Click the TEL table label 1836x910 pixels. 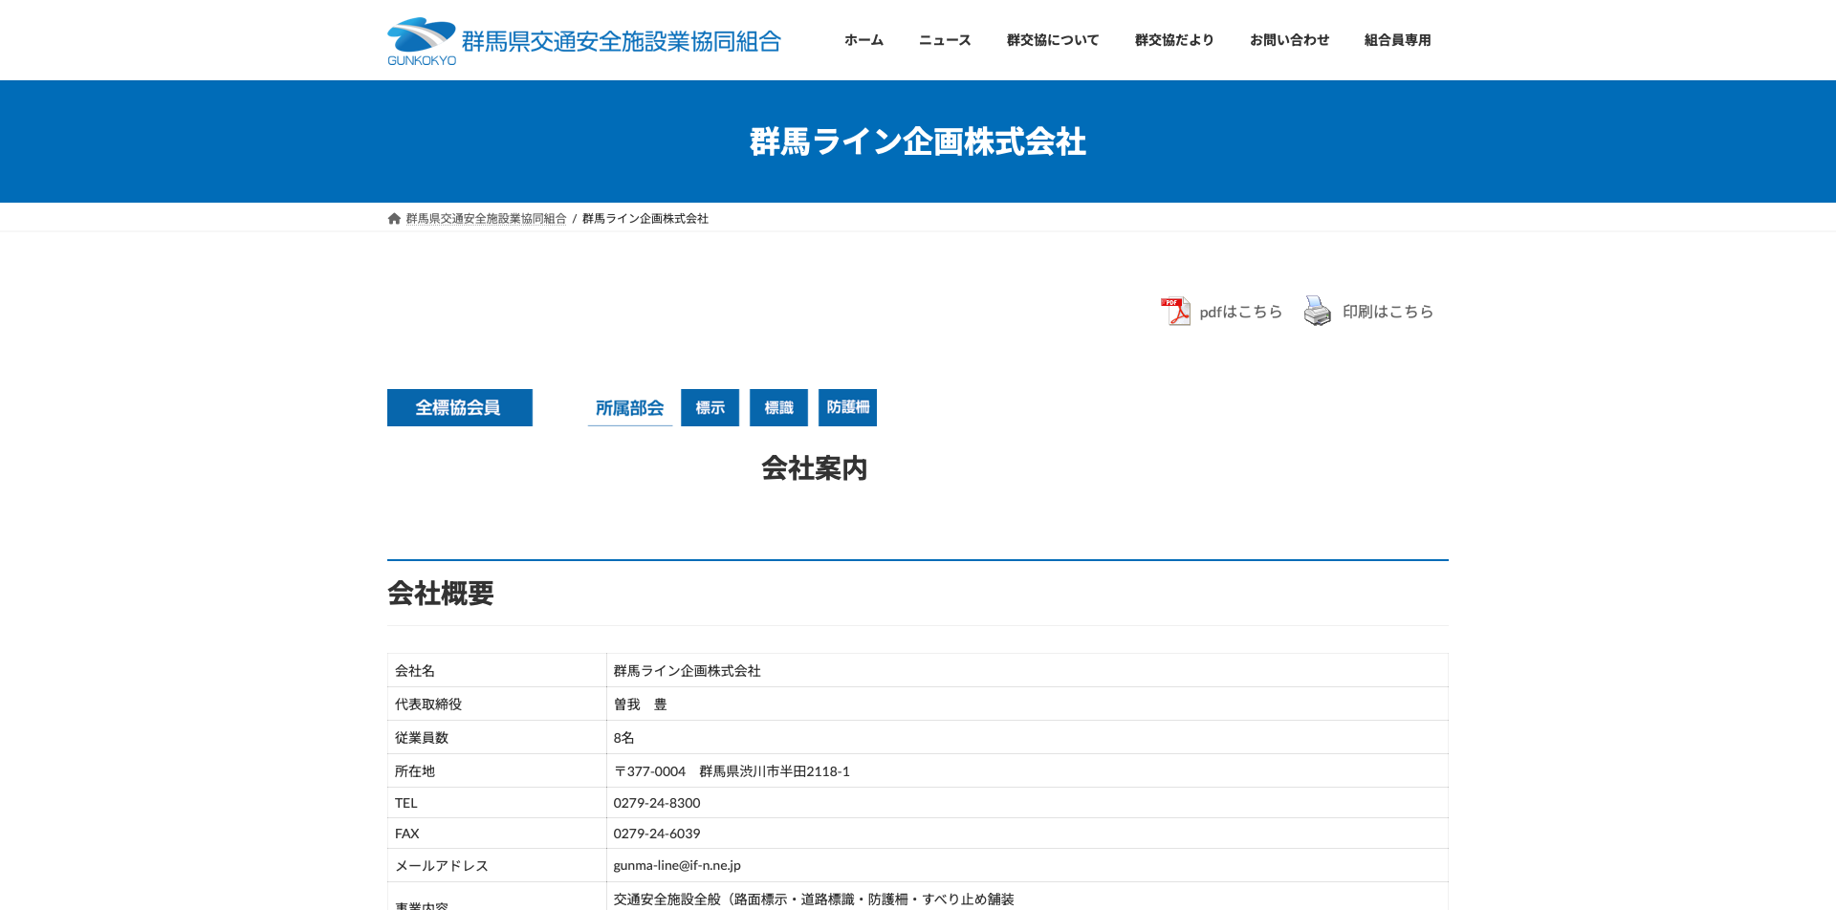tap(406, 803)
